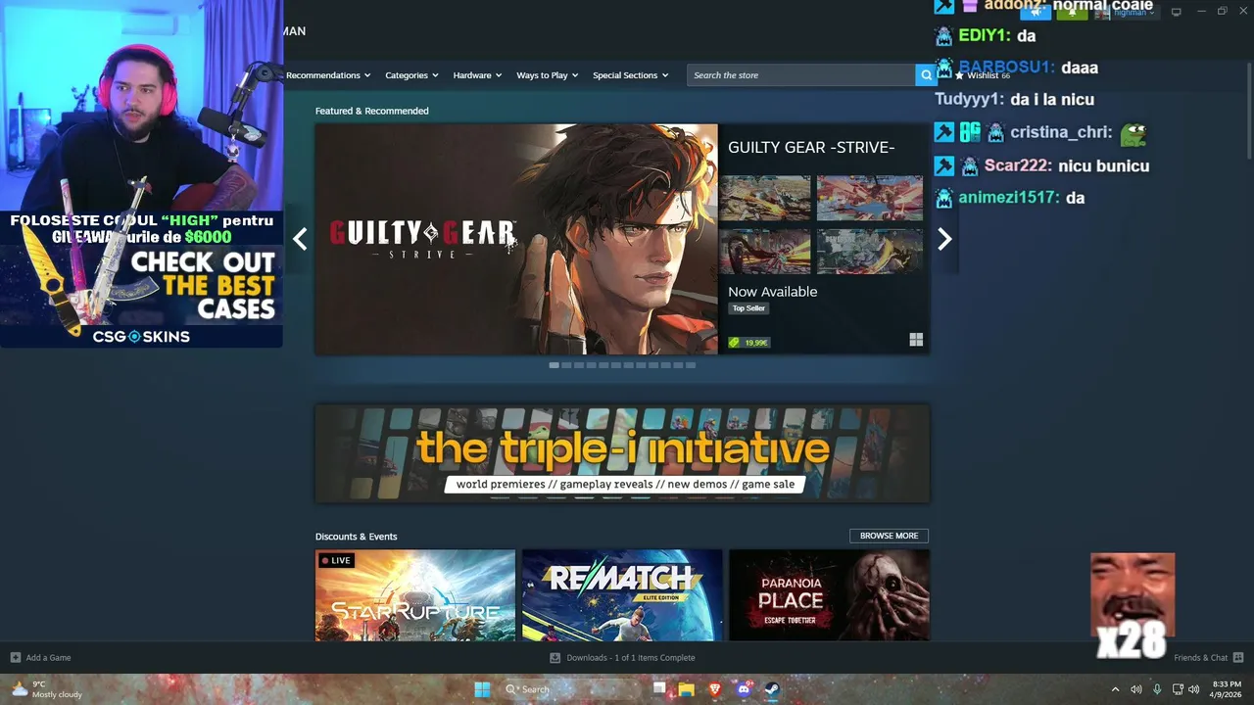Advance the featured carousel with right arrow
The height and width of the screenshot is (705, 1254).
(x=944, y=239)
